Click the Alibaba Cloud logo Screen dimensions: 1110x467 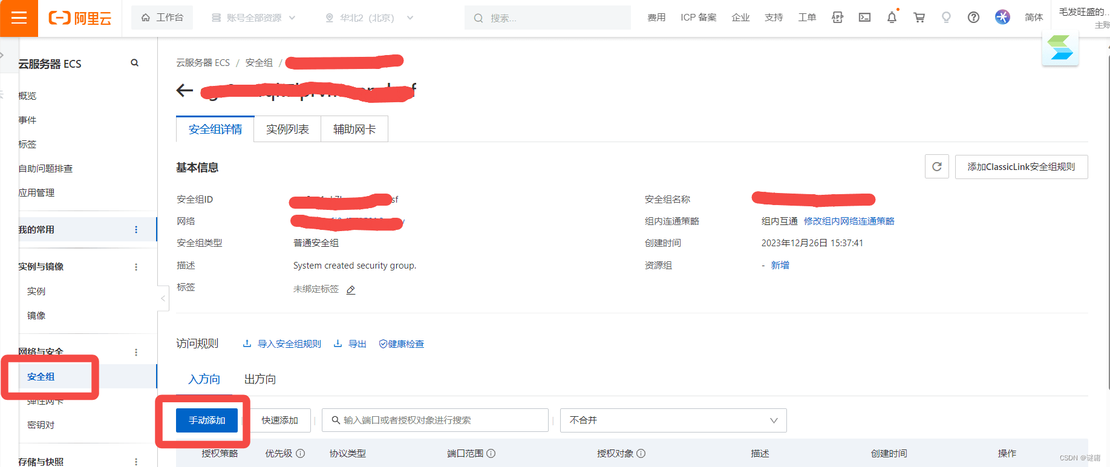click(80, 18)
